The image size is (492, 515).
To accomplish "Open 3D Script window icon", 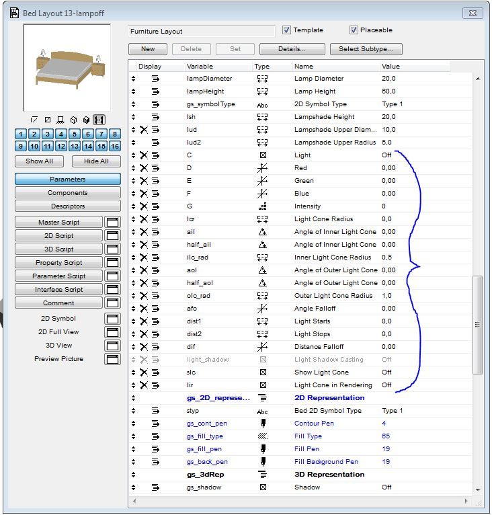I will 112,249.
